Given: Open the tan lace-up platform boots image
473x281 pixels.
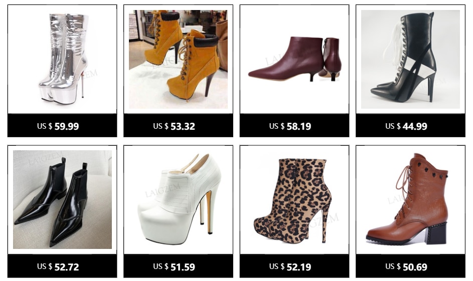Looking at the screenshot, I should (x=178, y=59).
